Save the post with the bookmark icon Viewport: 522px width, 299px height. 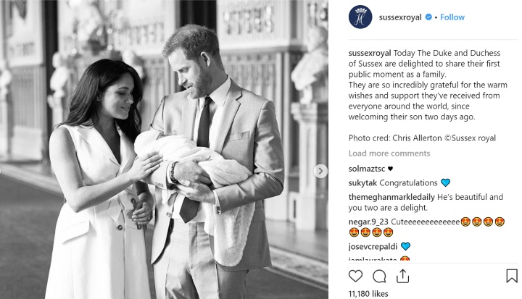512,276
